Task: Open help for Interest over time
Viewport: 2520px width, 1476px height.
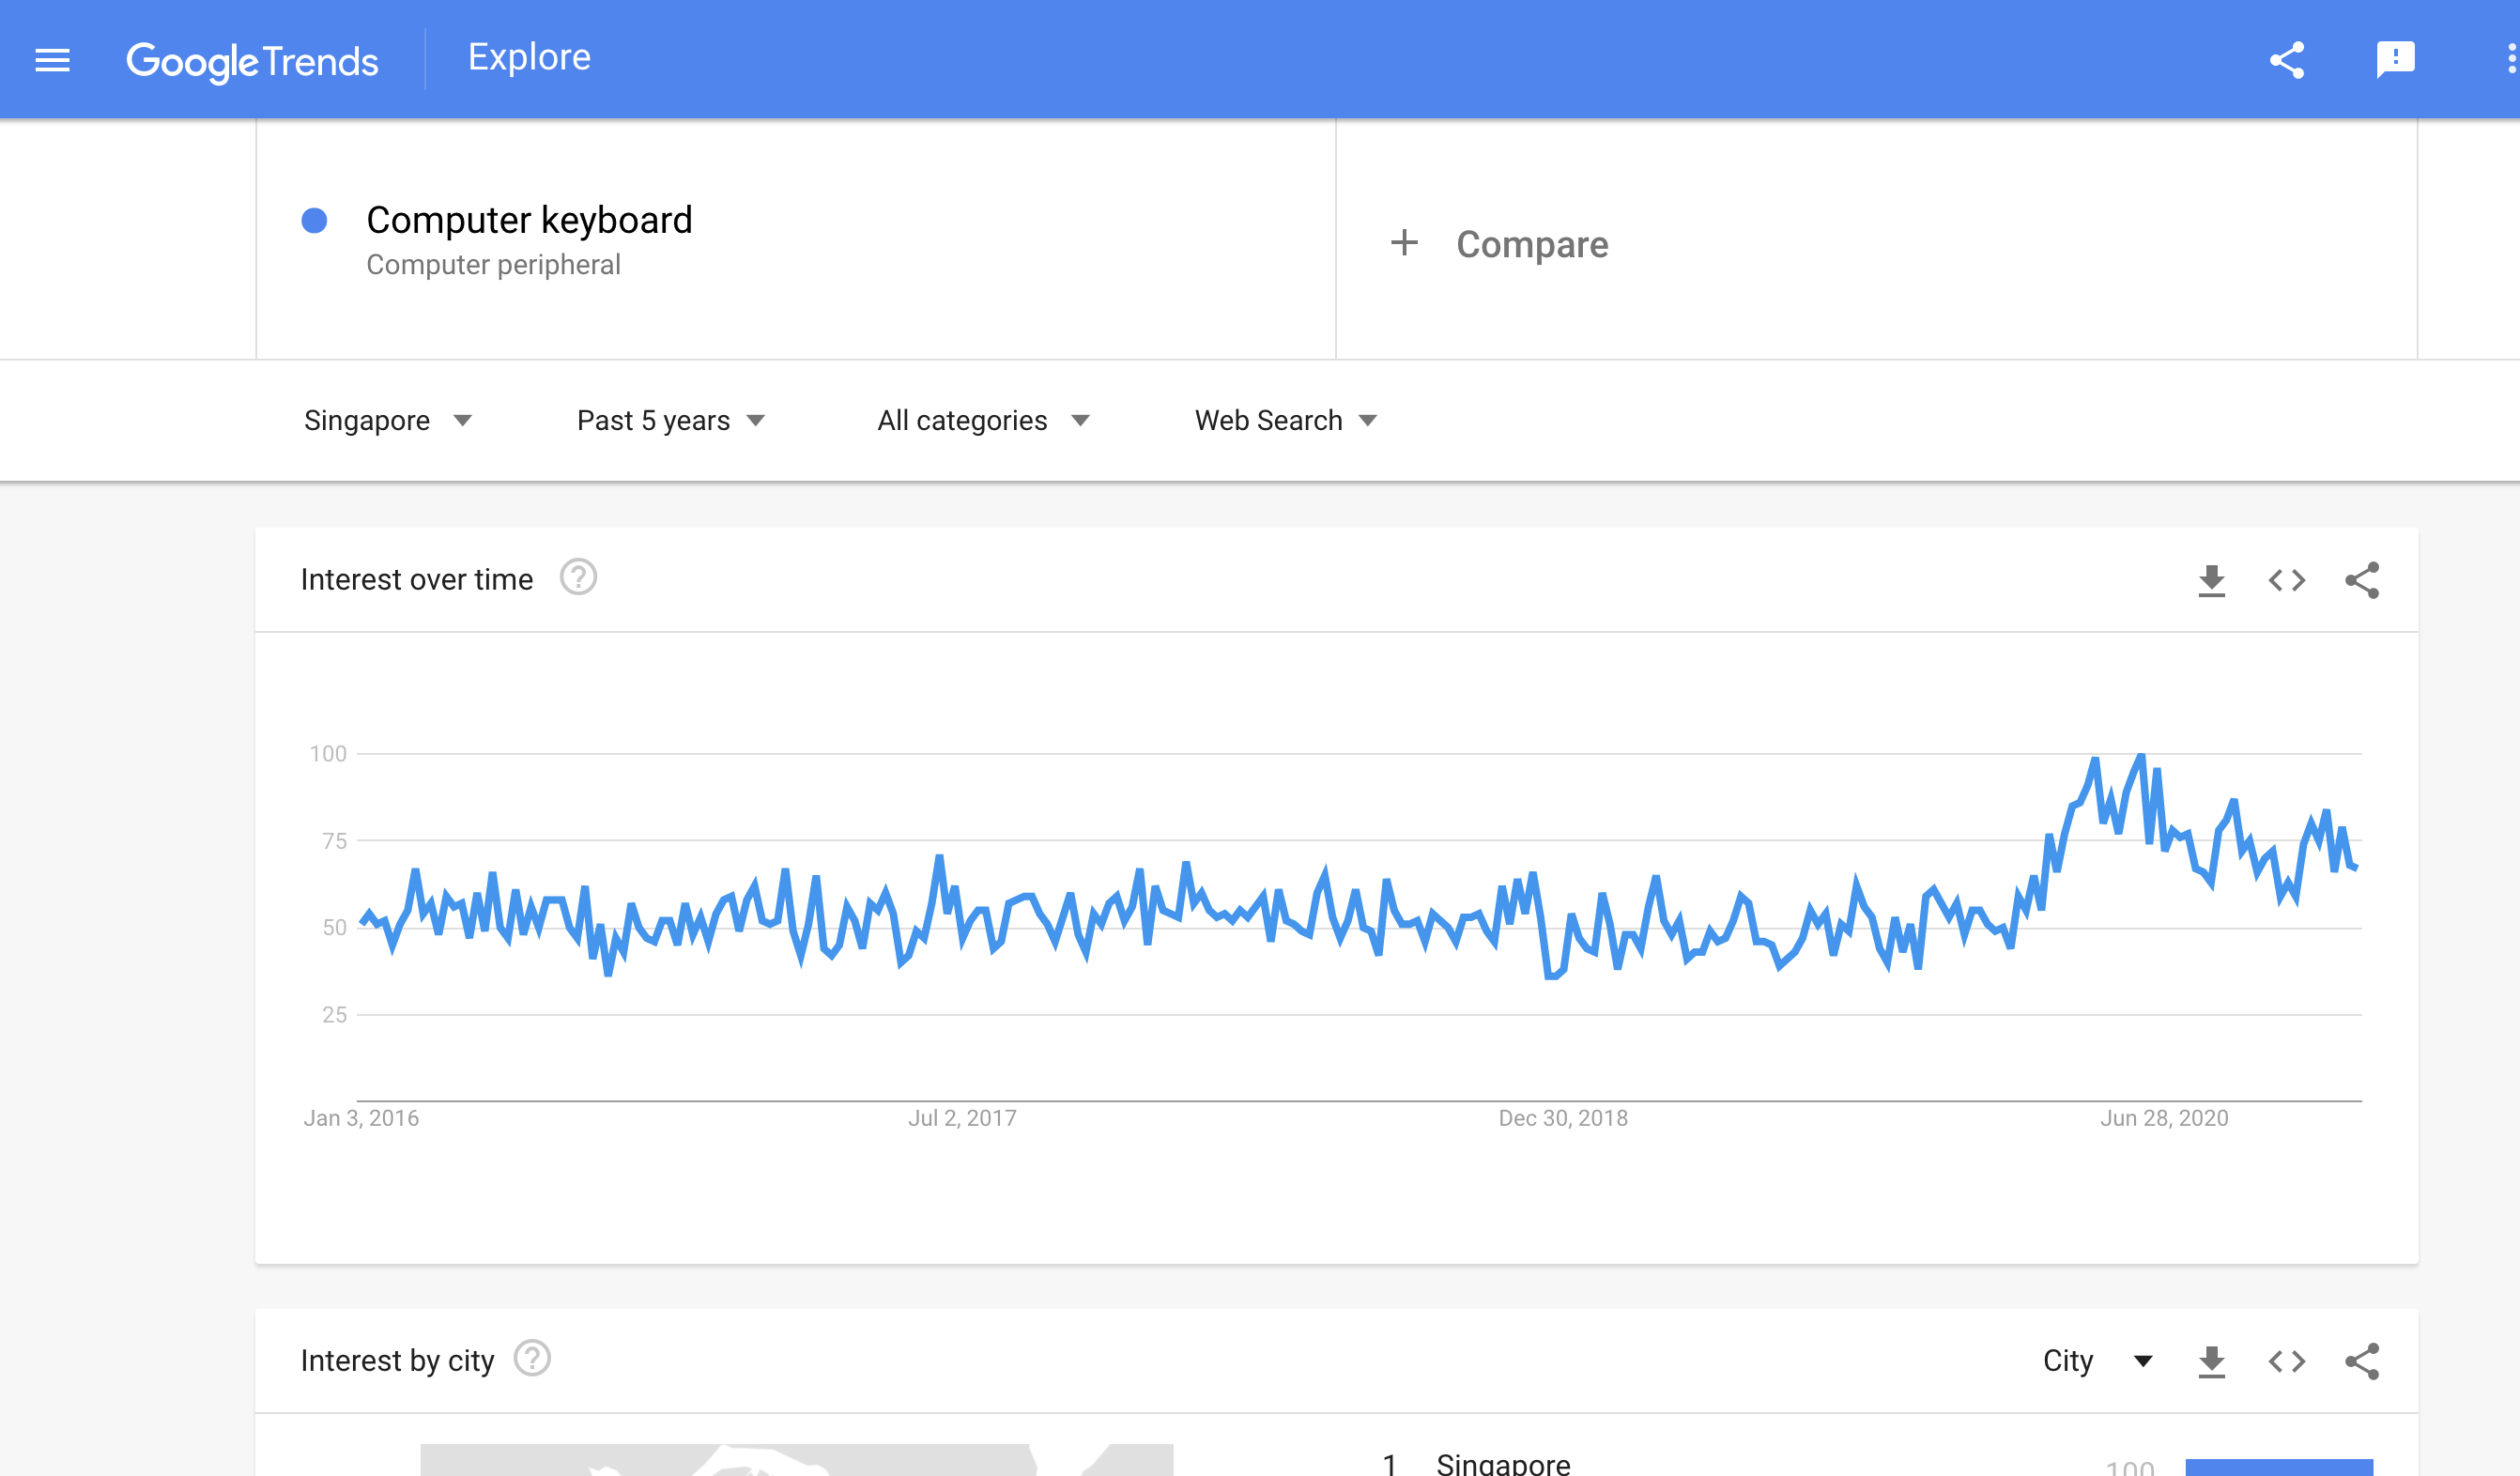Action: pyautogui.click(x=578, y=578)
